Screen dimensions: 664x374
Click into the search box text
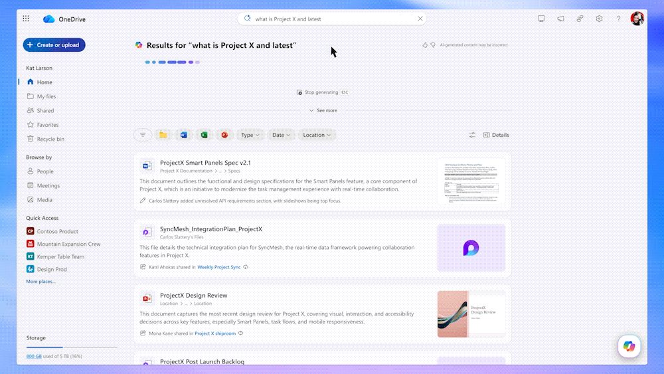pyautogui.click(x=288, y=19)
